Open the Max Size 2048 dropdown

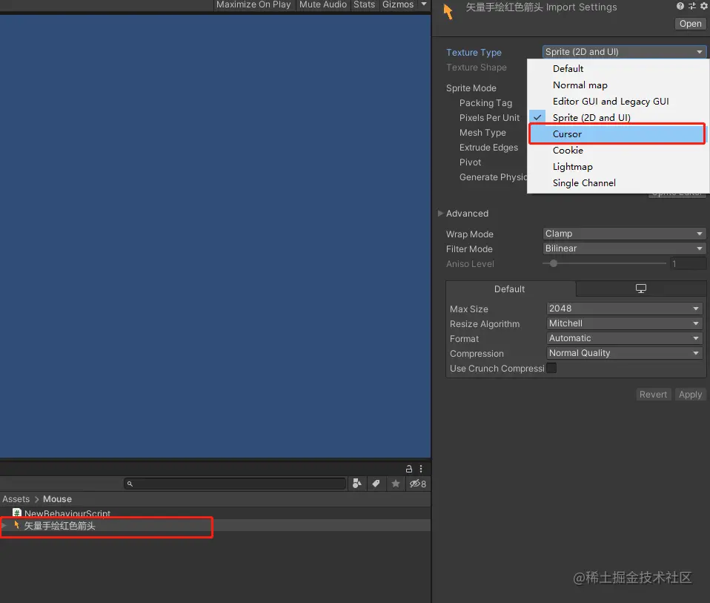[624, 308]
